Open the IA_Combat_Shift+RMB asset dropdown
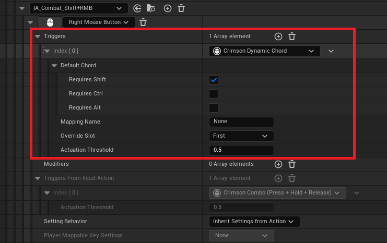 click(78, 8)
